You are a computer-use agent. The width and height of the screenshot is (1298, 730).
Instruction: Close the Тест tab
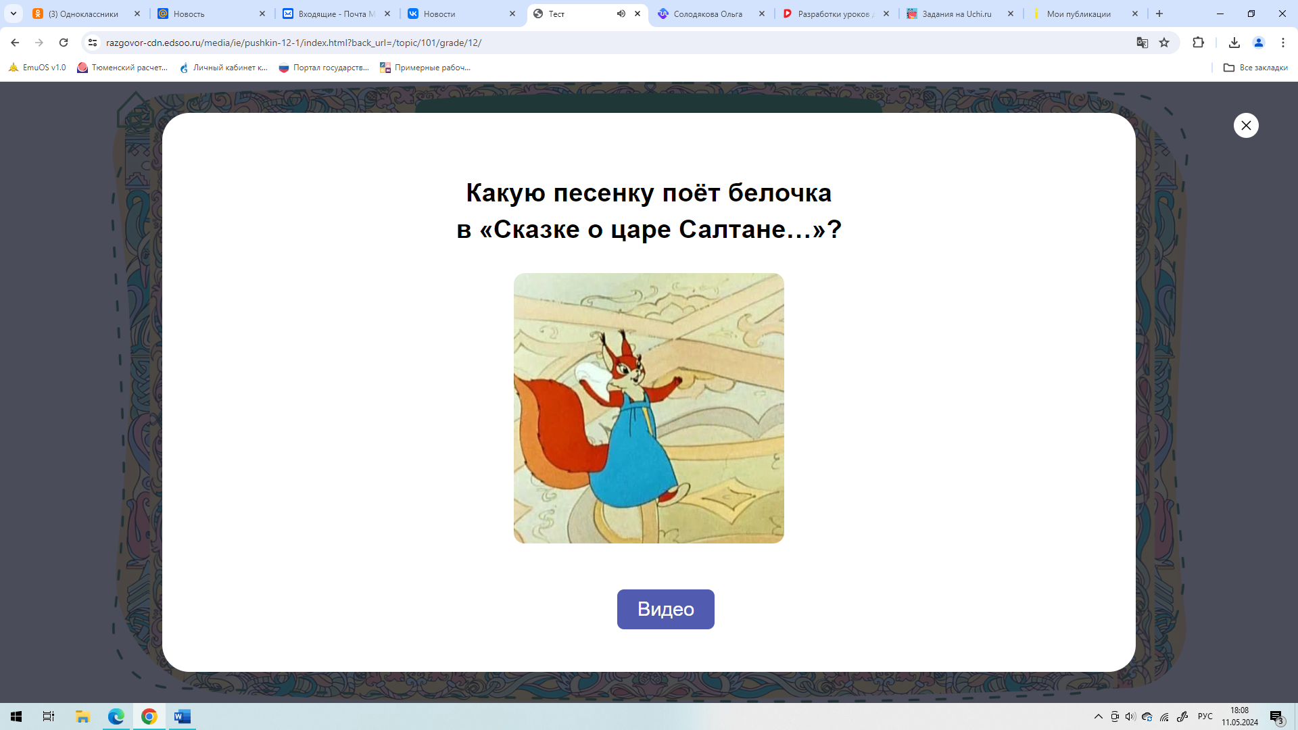(638, 14)
